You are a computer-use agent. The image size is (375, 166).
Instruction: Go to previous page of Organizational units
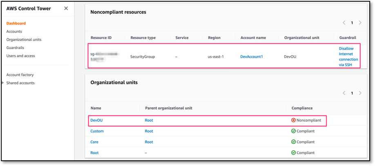[344, 93]
